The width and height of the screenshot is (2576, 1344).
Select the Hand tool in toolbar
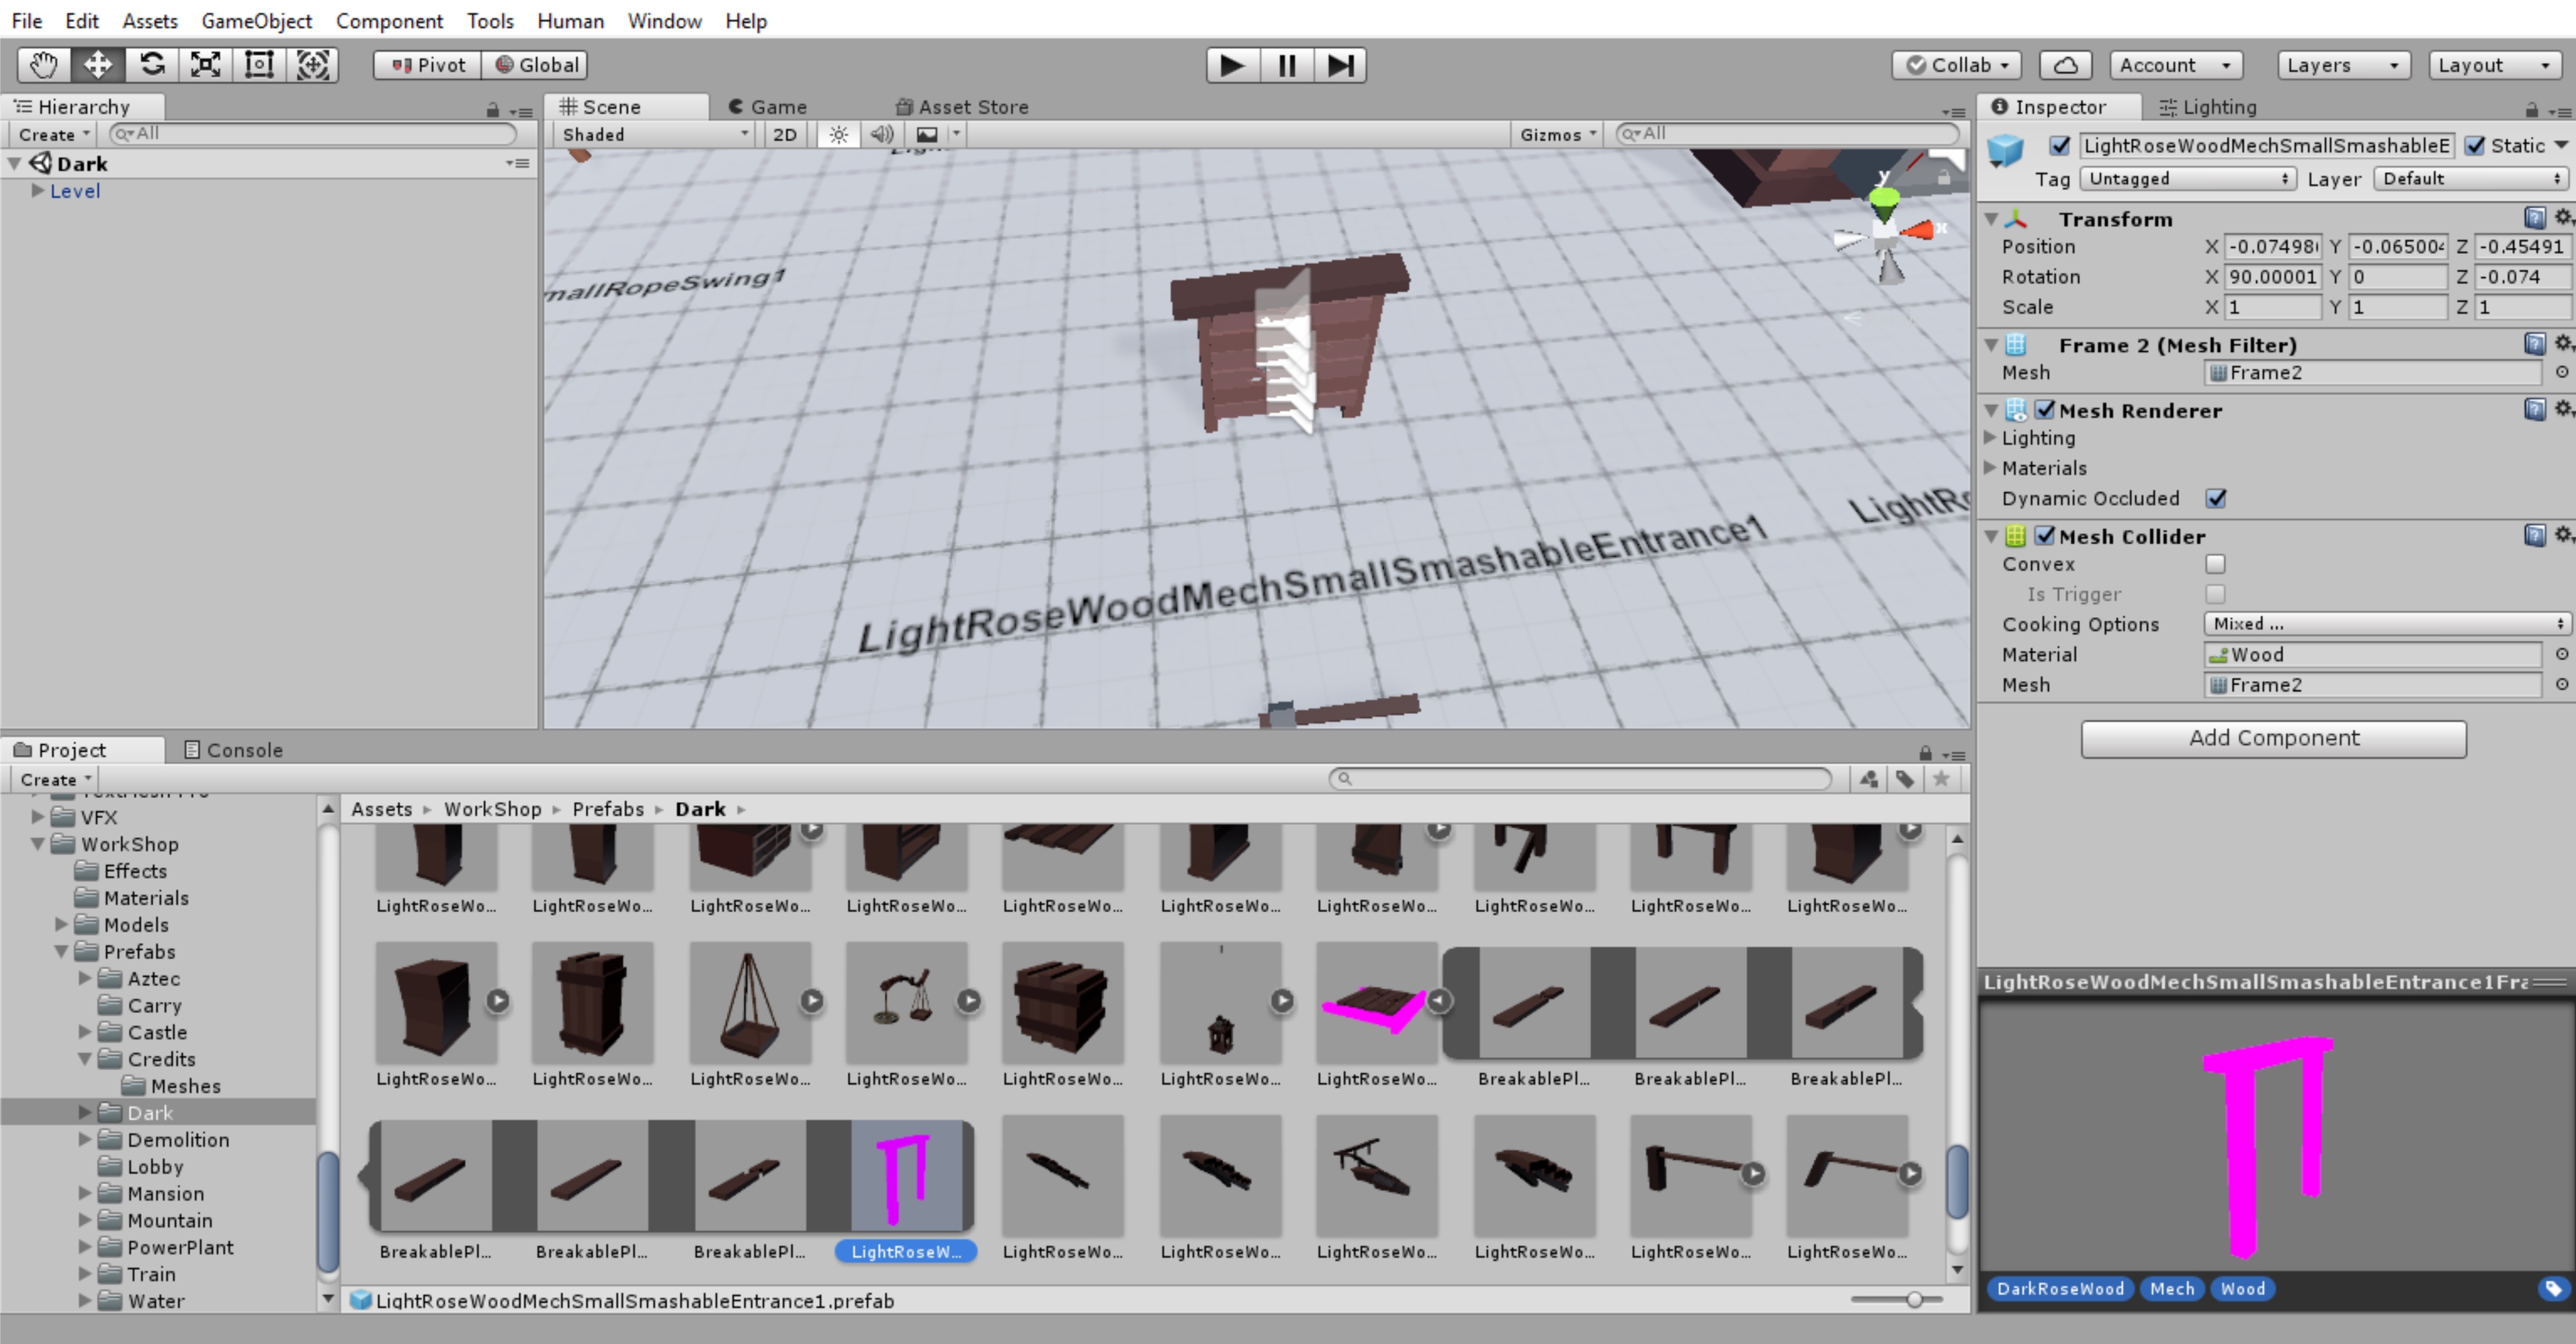(x=43, y=65)
